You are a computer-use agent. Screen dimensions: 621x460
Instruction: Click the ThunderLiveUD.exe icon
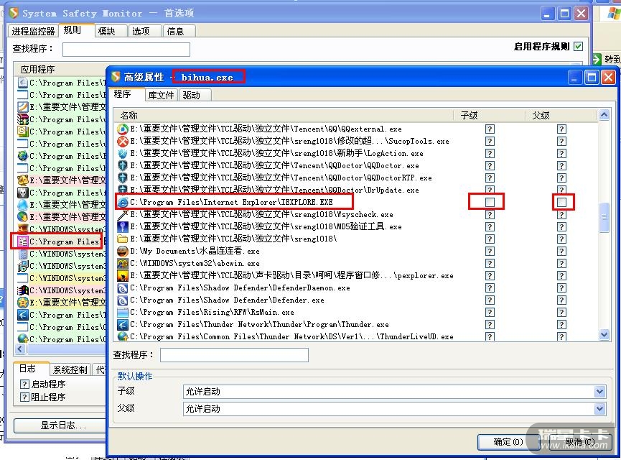click(x=123, y=336)
